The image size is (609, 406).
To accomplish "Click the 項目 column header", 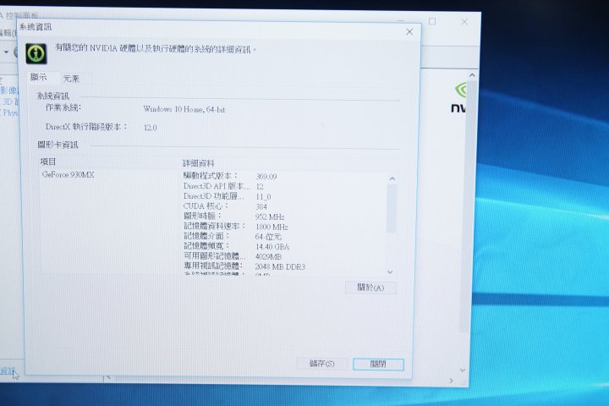I will click(x=48, y=162).
